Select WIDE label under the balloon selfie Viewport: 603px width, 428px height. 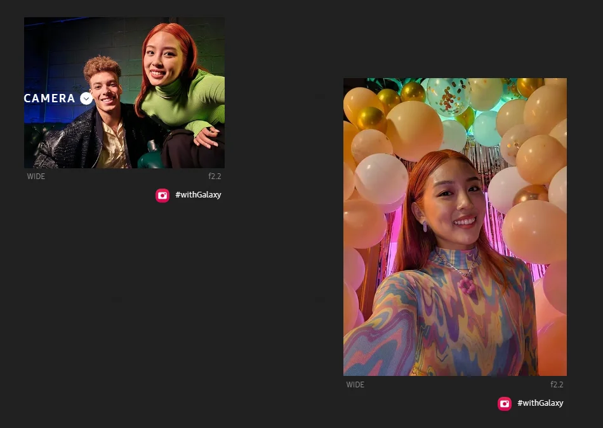[355, 385]
